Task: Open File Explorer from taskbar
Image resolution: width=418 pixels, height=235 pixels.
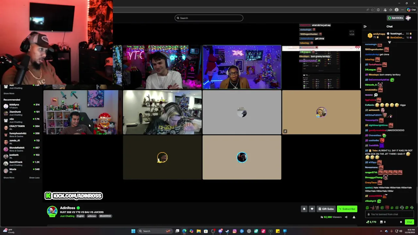Action: pyautogui.click(x=199, y=231)
